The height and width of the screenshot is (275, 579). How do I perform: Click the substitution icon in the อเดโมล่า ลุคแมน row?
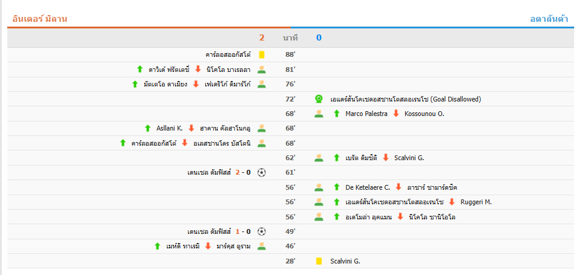(x=319, y=217)
